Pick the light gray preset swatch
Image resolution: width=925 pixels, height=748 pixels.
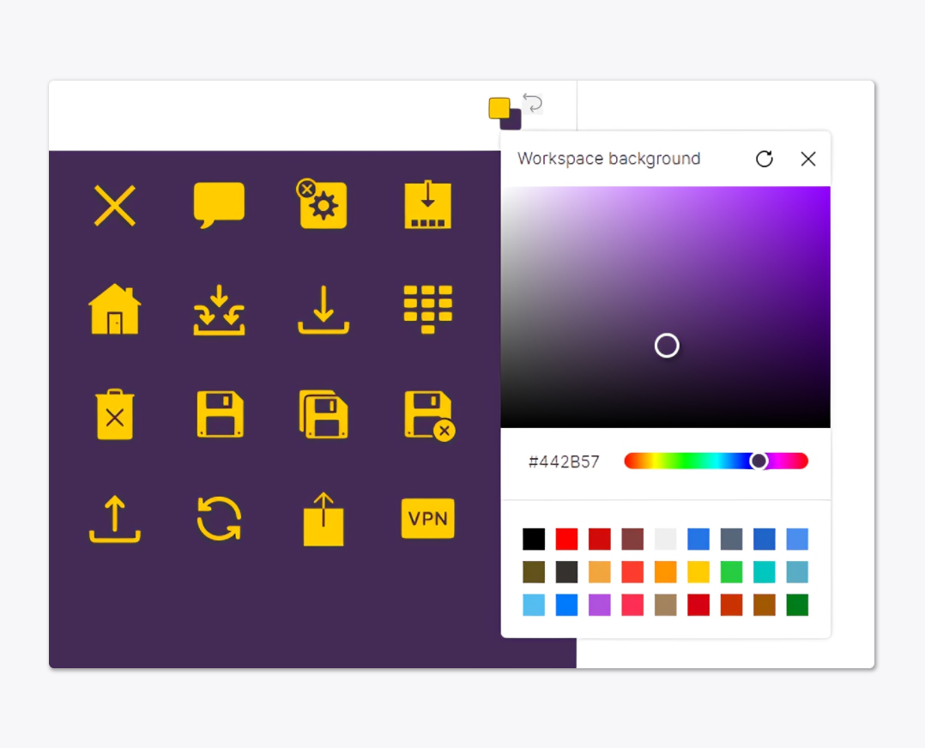666,539
